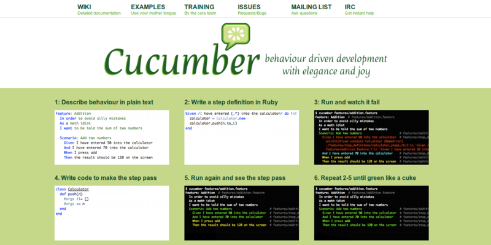Click 'Detailed documentation' subtitle under WIKI
This screenshot has height=245, width=491.
[x=99, y=13]
